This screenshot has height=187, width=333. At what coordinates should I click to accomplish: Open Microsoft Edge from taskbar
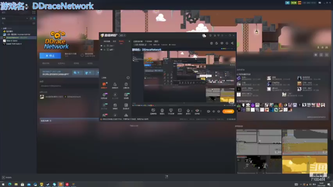(x=10, y=185)
